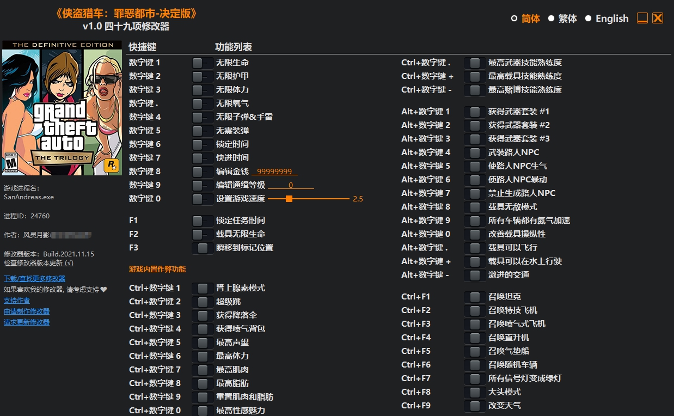Select English language radio option
This screenshot has width=674, height=416.
[588, 19]
